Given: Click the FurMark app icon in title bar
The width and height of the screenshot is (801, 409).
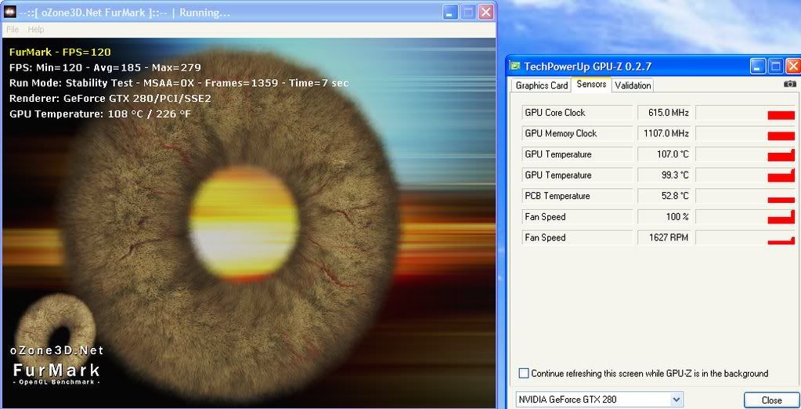Looking at the screenshot, I should click(x=9, y=13).
